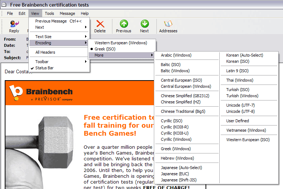Expand the Encoding submenu
Screen dimensions: 283x189
point(59,43)
